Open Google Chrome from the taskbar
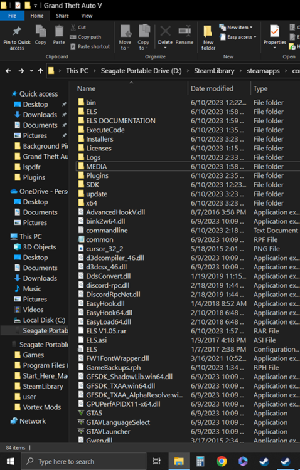 pos(222,461)
